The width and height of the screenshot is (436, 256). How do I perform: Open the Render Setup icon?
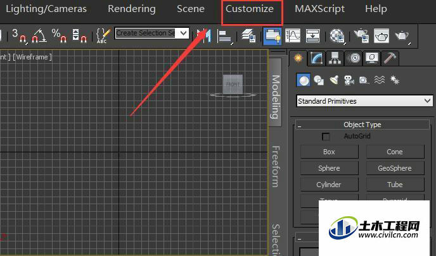click(361, 36)
